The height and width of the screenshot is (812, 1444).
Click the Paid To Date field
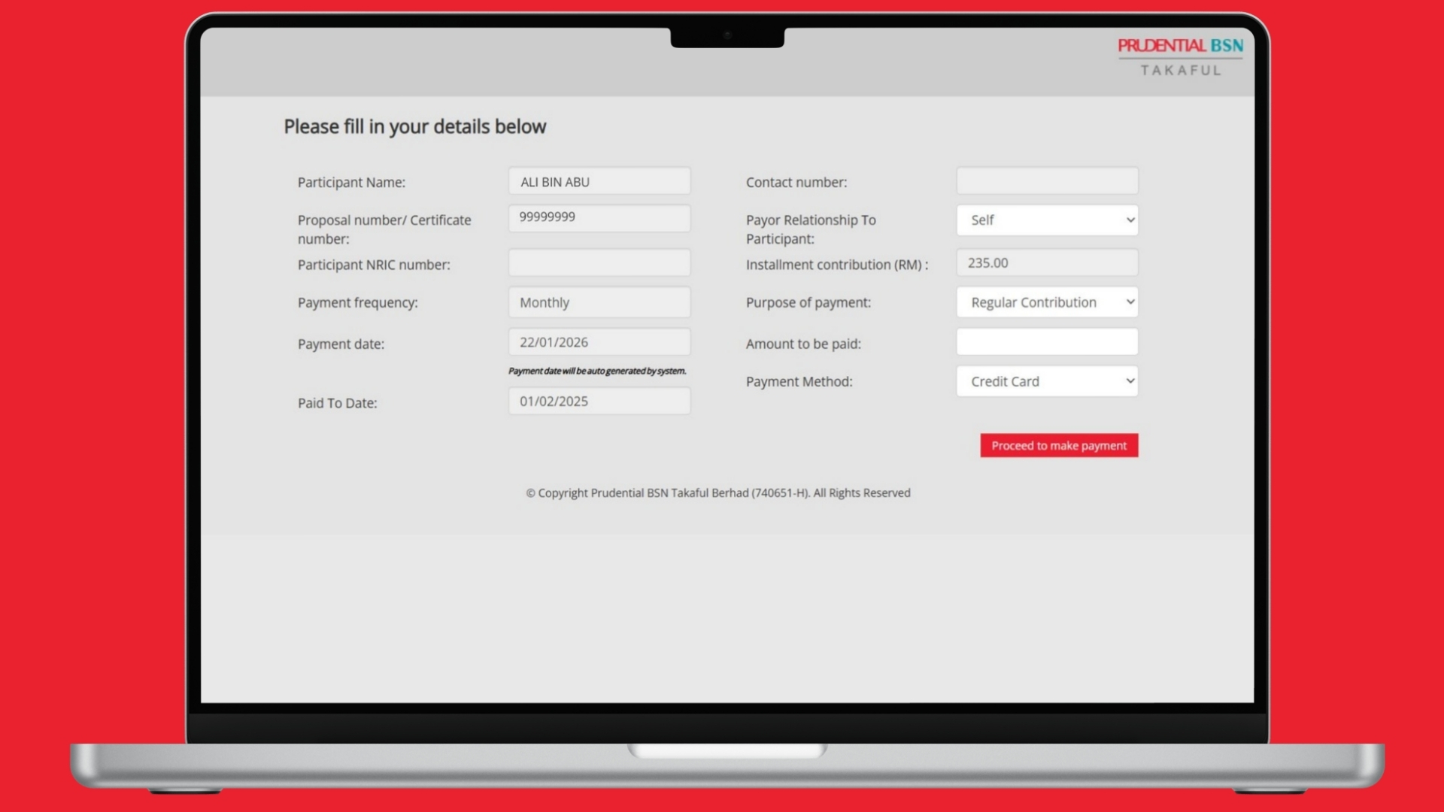tap(599, 401)
